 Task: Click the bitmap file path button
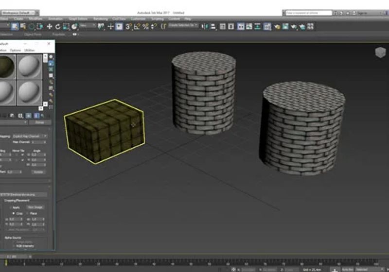(x=23, y=195)
